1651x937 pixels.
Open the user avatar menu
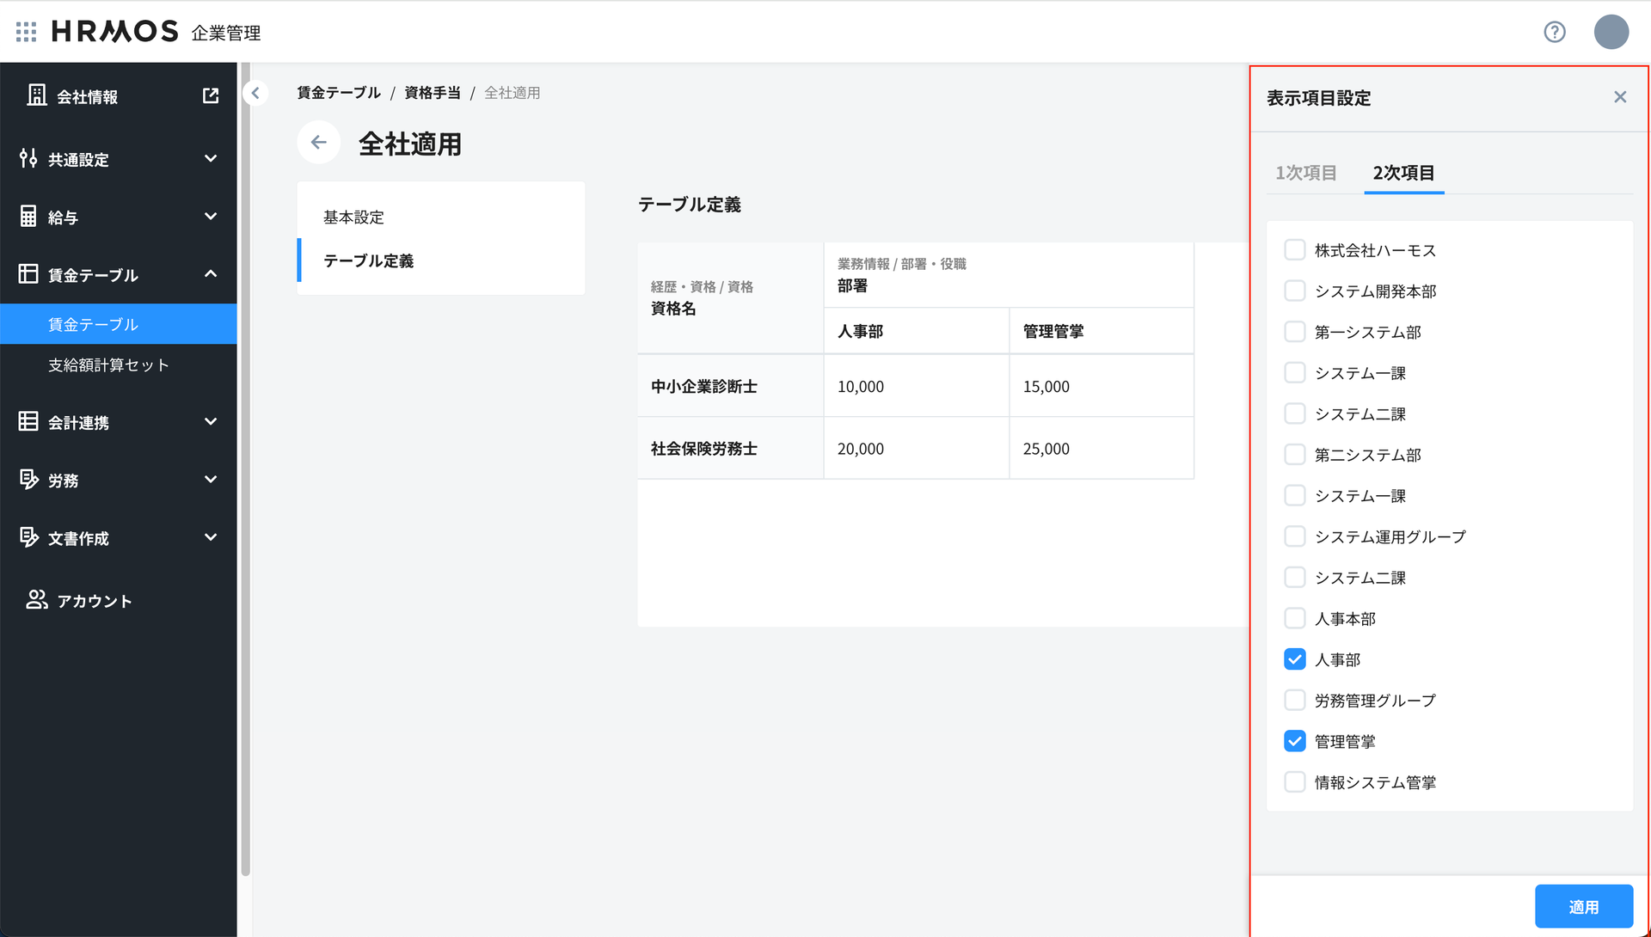[1611, 32]
